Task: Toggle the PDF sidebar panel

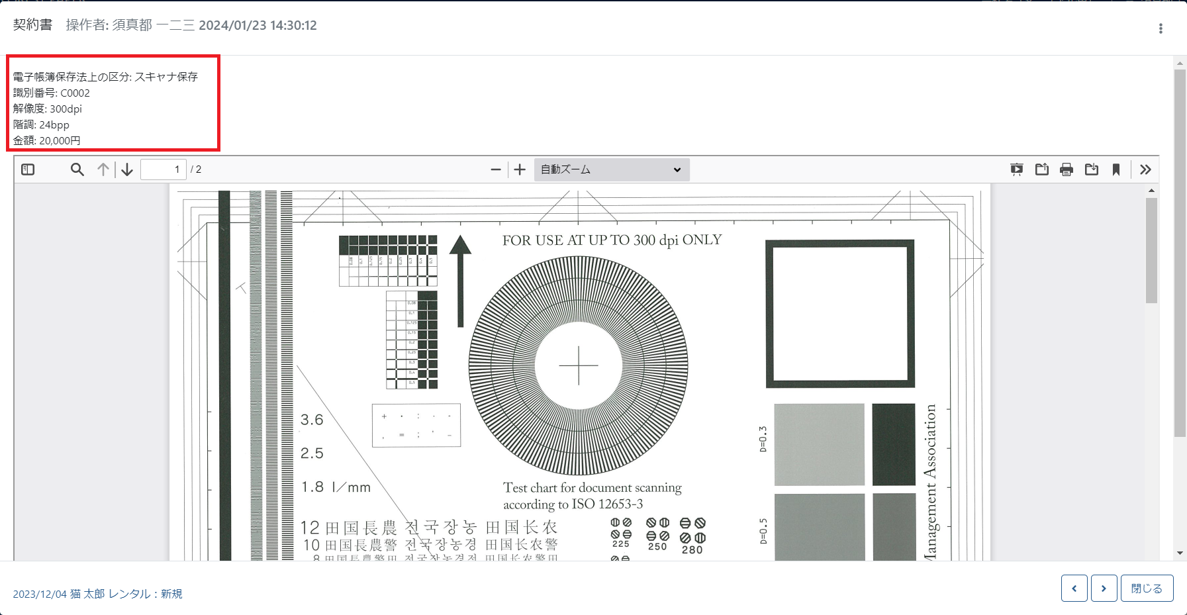Action: [x=28, y=169]
